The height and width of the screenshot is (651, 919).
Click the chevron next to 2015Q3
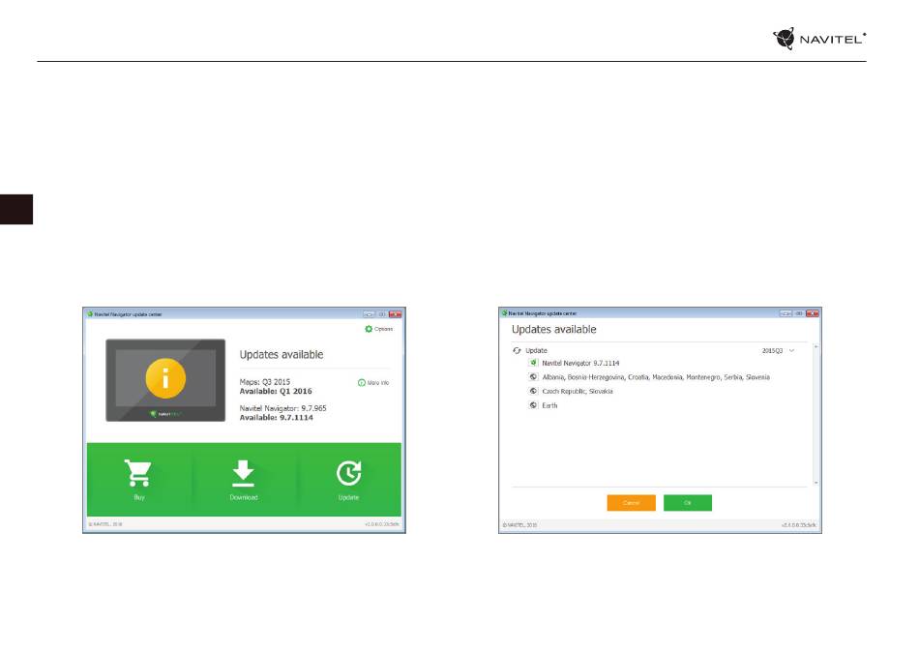point(791,350)
